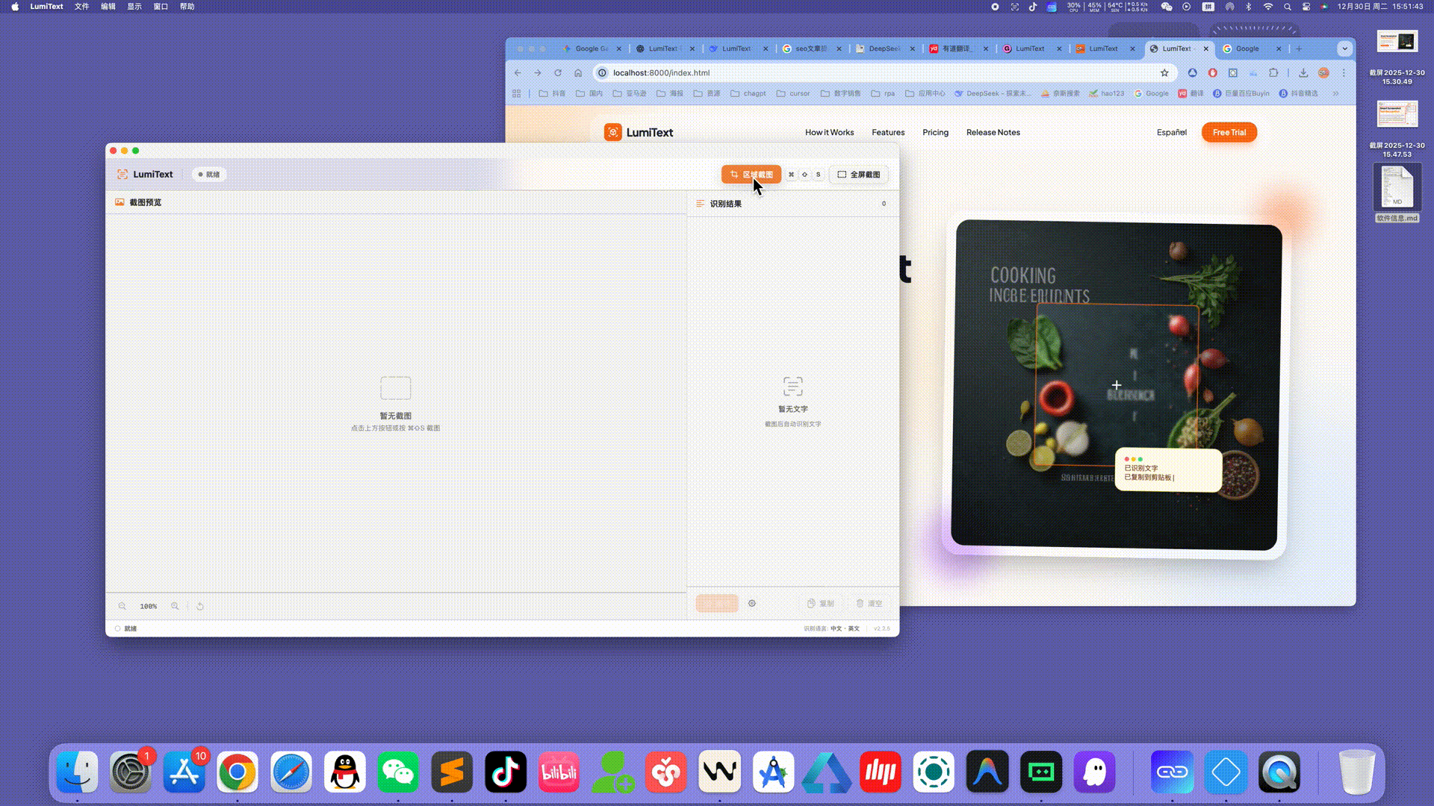Bookmark this page with the star icon
1434x806 pixels.
(x=1164, y=72)
